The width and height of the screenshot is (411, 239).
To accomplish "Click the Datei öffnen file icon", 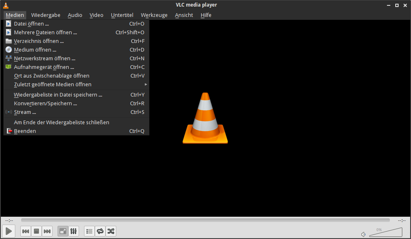I will 9,24.
